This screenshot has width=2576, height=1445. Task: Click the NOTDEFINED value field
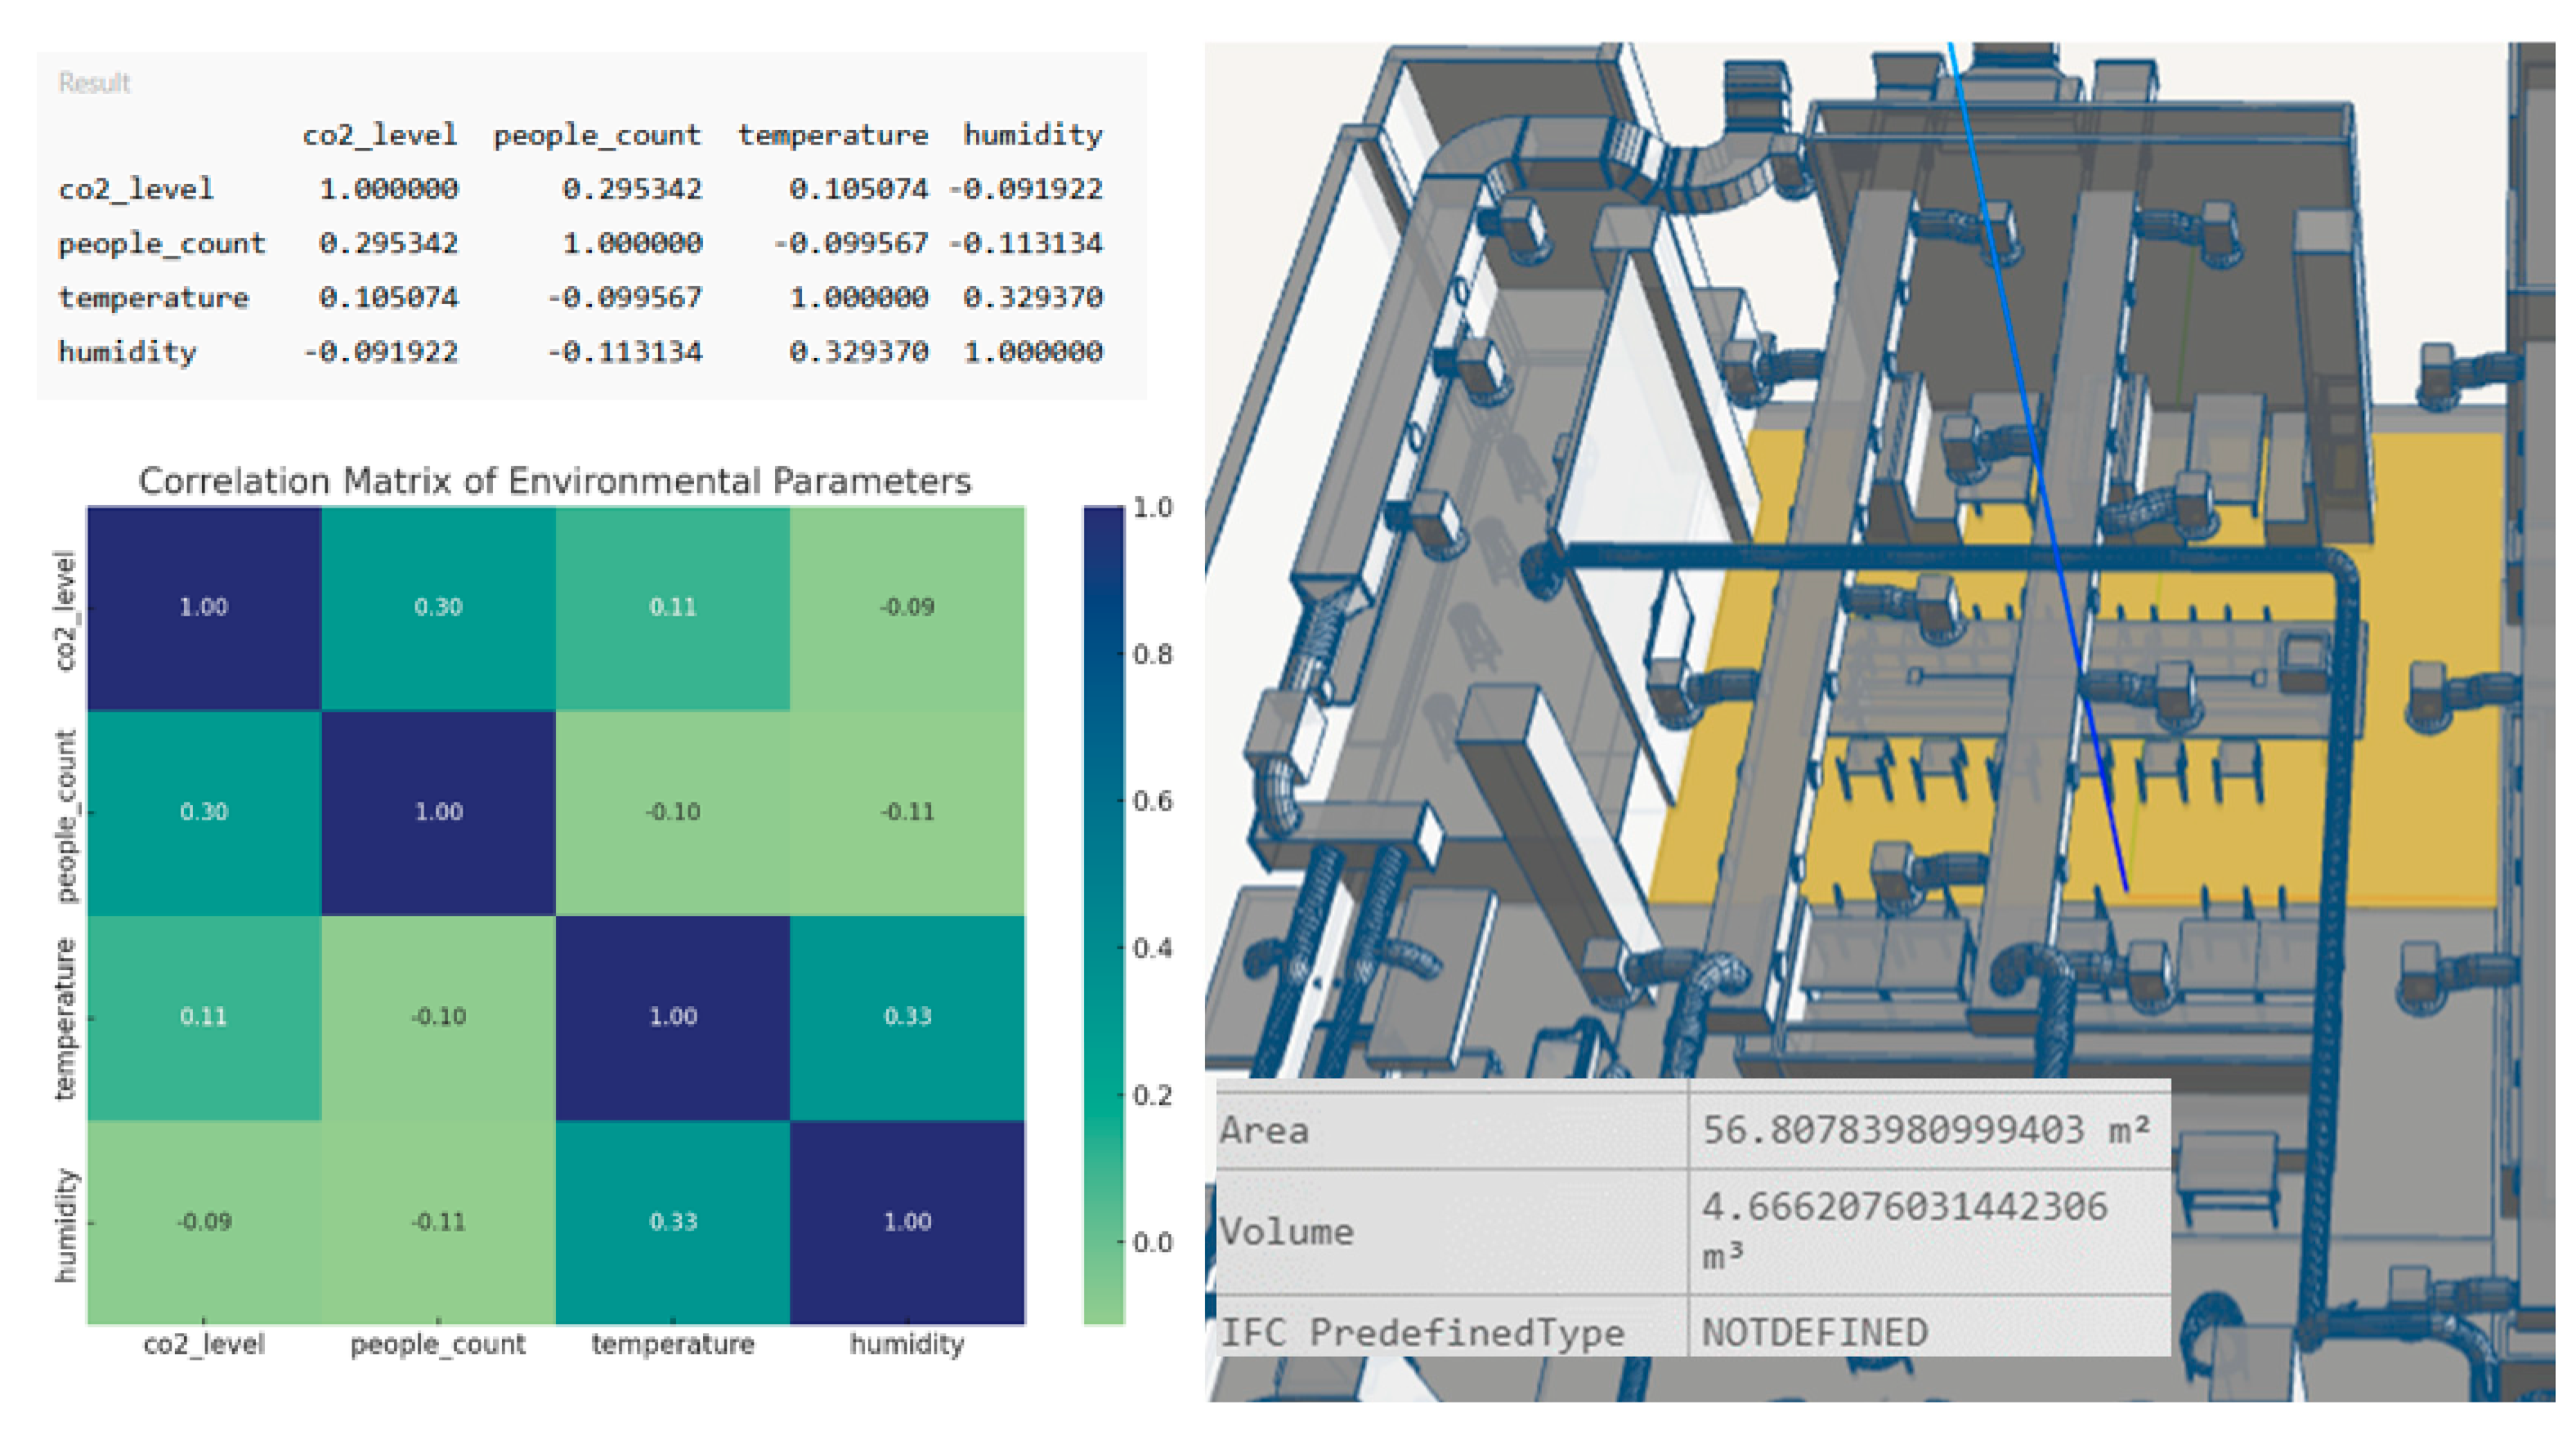[x=1814, y=1332]
